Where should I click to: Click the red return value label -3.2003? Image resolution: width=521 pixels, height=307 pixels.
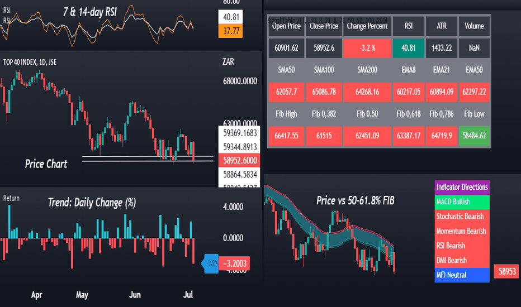point(234,264)
